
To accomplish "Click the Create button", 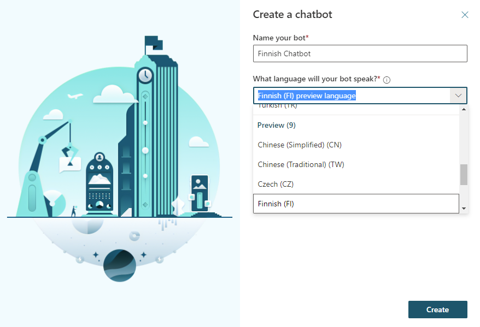I will click(x=438, y=310).
